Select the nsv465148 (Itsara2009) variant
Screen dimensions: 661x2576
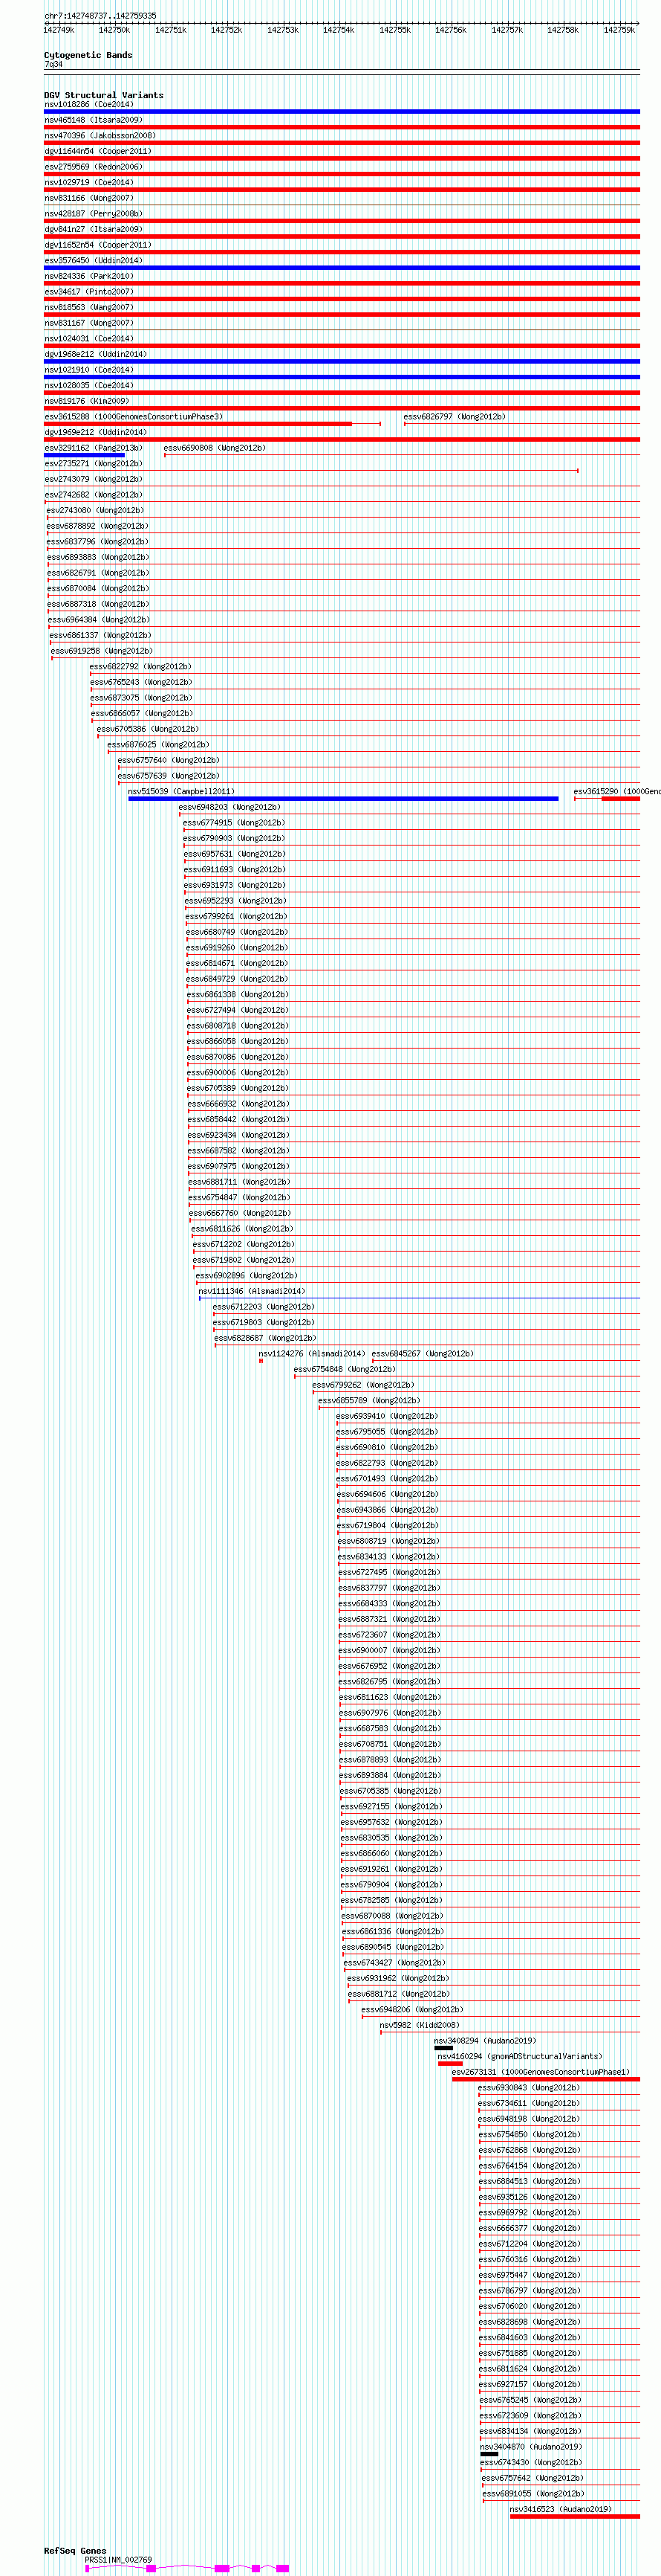(93, 120)
